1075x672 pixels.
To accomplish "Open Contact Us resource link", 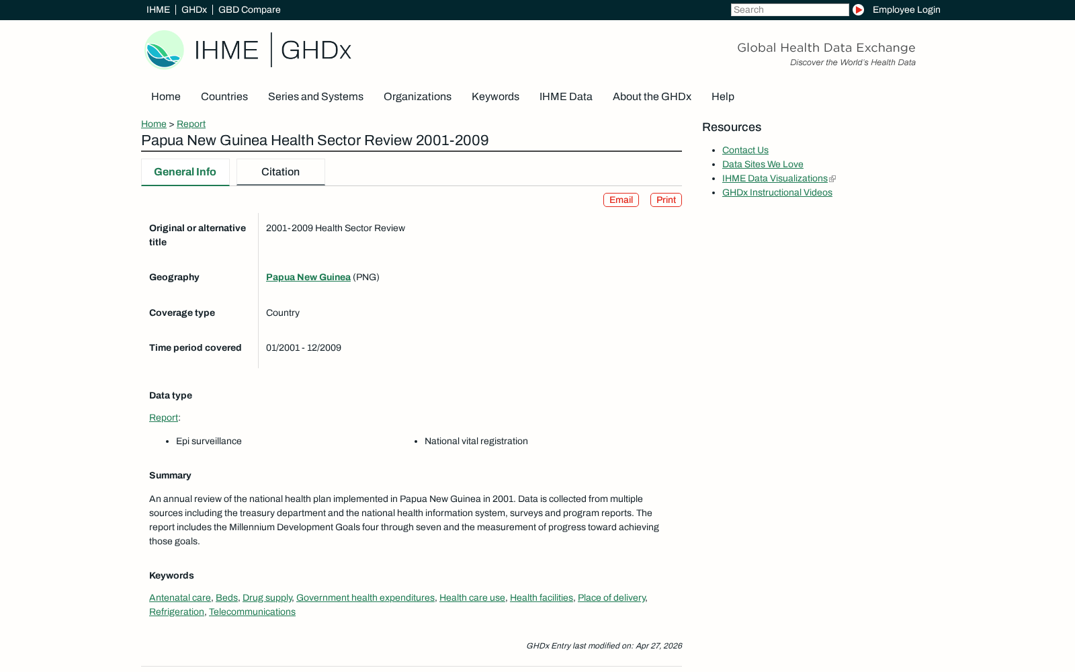I will pyautogui.click(x=745, y=150).
